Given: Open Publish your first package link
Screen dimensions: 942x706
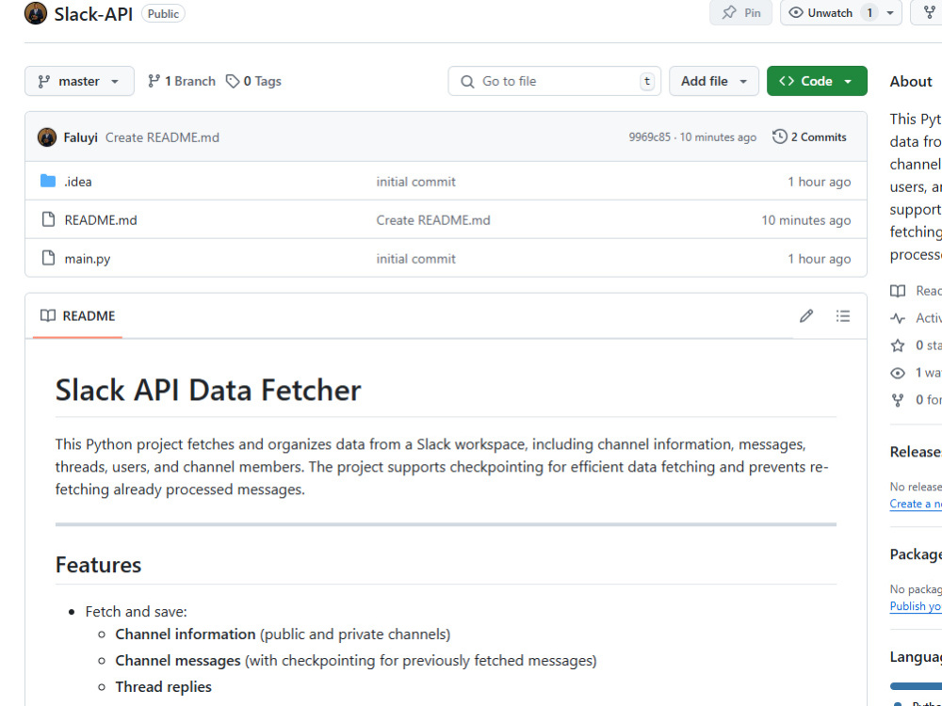Looking at the screenshot, I should click(916, 605).
